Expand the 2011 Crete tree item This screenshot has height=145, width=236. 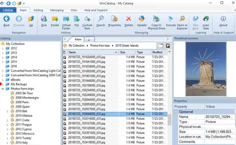tap(8, 120)
